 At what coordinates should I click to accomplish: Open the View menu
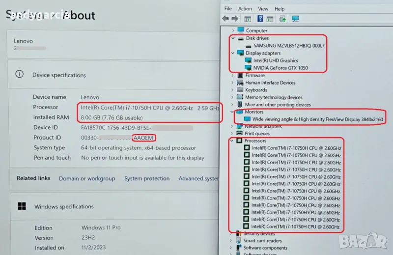tap(263, 9)
